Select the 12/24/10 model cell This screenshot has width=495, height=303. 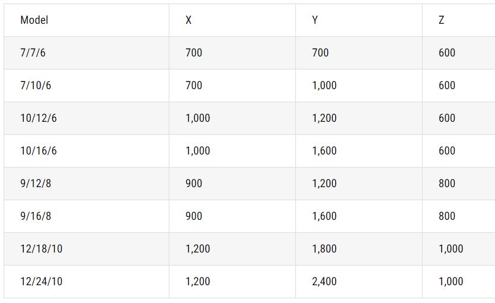41,282
